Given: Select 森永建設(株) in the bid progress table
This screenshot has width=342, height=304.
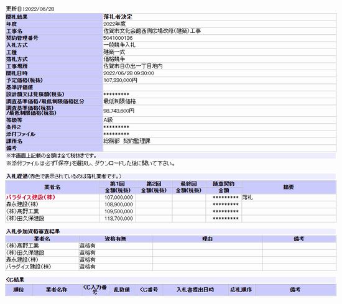Looking at the screenshot, I should click(x=22, y=205).
